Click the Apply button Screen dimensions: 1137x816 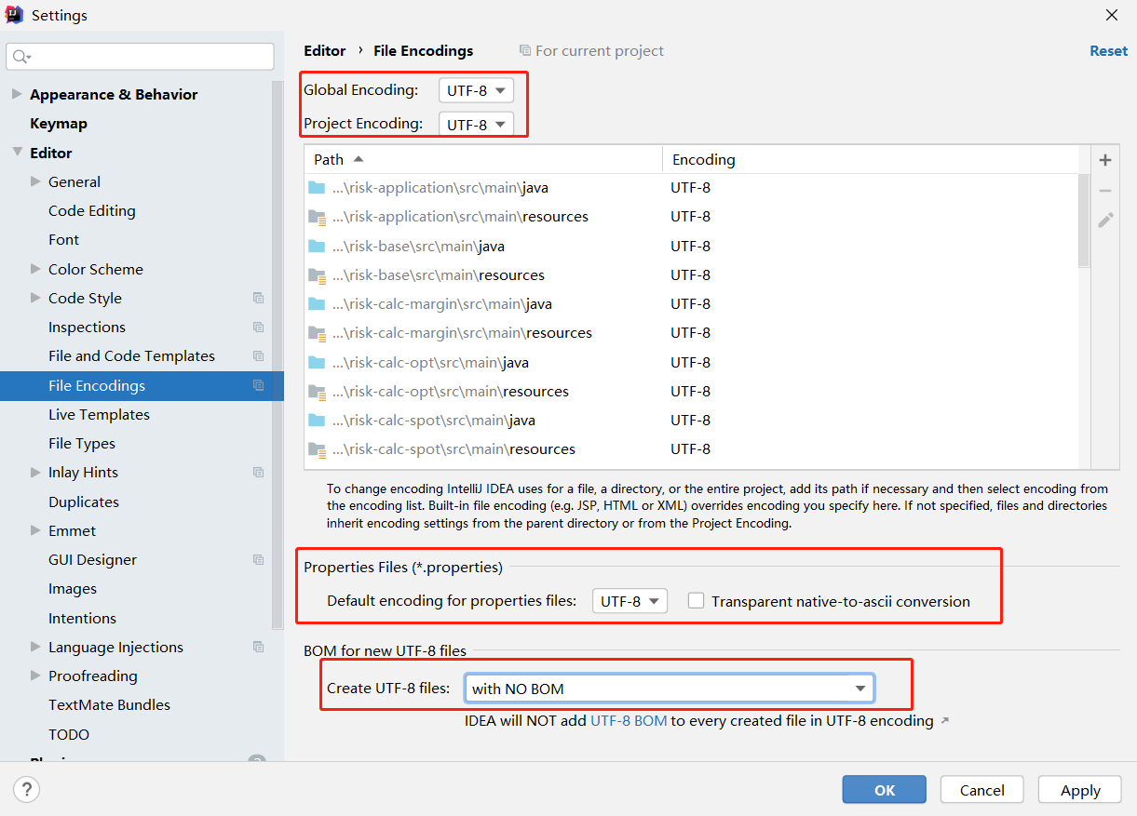click(x=1080, y=790)
